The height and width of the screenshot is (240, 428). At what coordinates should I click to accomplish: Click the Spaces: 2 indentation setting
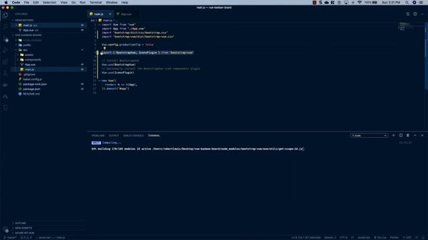coord(330,237)
